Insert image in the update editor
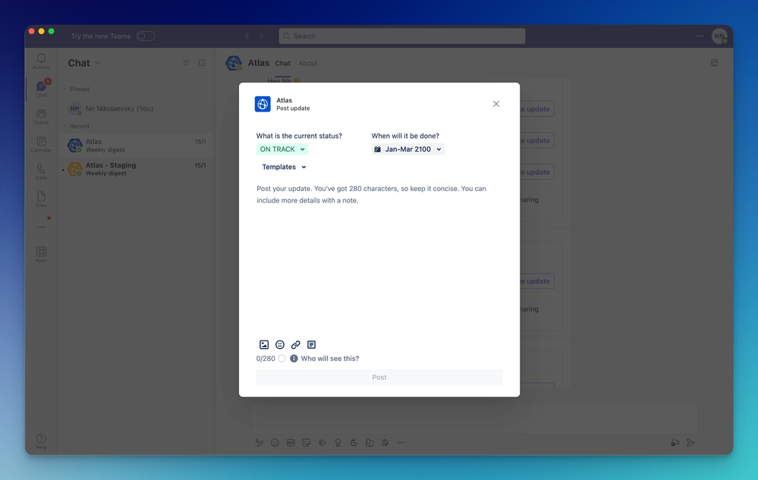Image resolution: width=758 pixels, height=480 pixels. [x=264, y=344]
